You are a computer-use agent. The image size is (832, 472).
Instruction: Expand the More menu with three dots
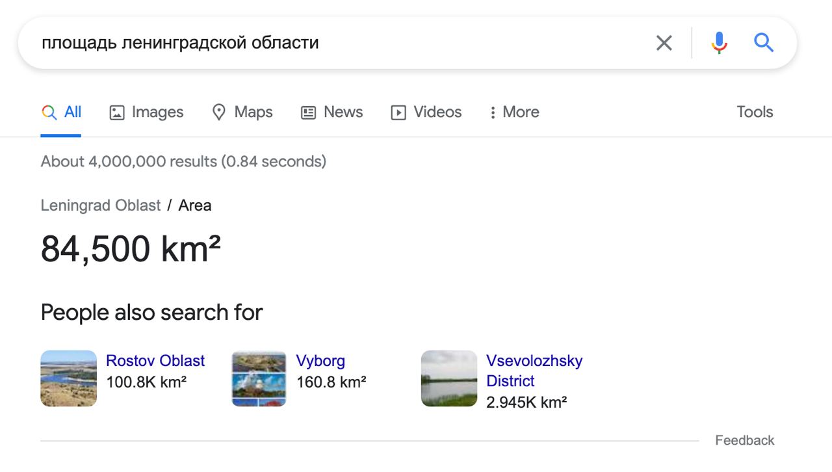point(514,112)
